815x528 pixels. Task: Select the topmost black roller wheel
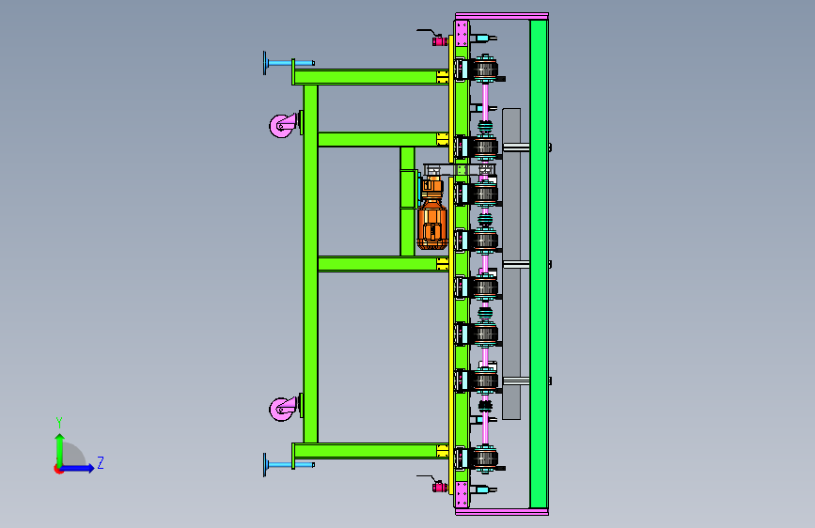pyautogui.click(x=485, y=69)
